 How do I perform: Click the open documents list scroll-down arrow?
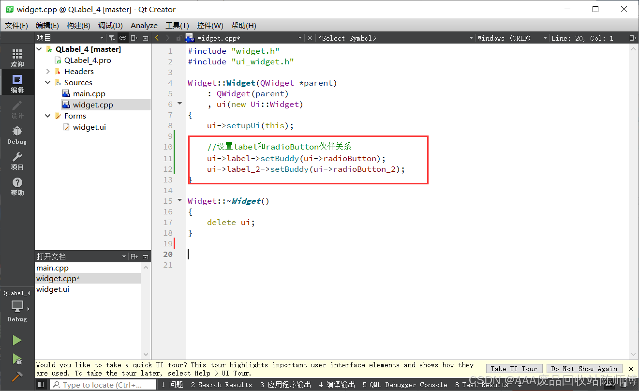(146, 355)
